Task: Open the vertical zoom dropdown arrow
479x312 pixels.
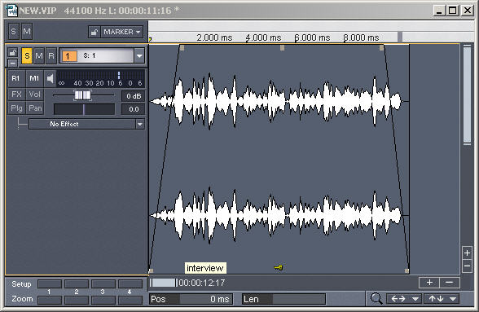Action: pyautogui.click(x=453, y=299)
